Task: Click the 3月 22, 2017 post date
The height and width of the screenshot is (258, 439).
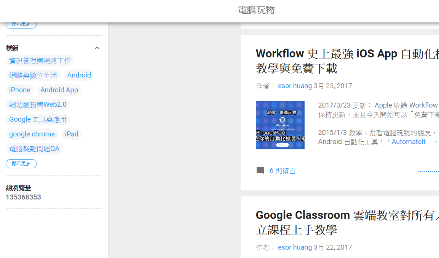Action: point(333,247)
